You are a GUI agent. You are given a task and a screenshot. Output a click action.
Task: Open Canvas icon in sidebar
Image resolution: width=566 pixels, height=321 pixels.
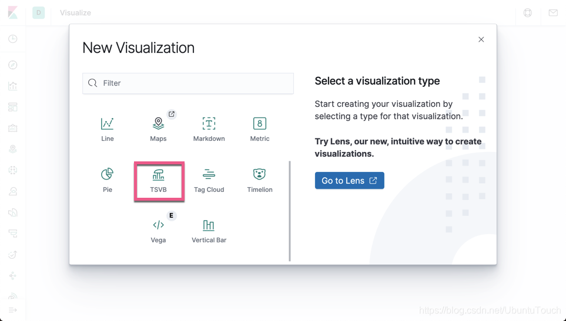(12, 128)
